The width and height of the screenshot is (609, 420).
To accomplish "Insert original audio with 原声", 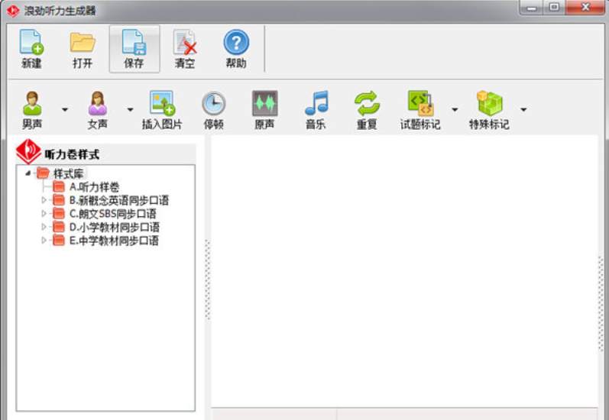I will (x=264, y=110).
